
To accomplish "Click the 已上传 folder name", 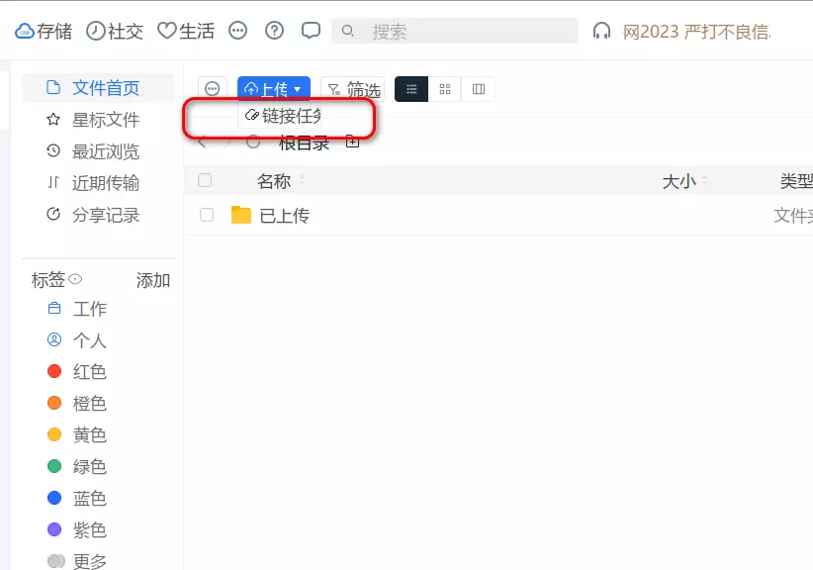I will pyautogui.click(x=285, y=216).
